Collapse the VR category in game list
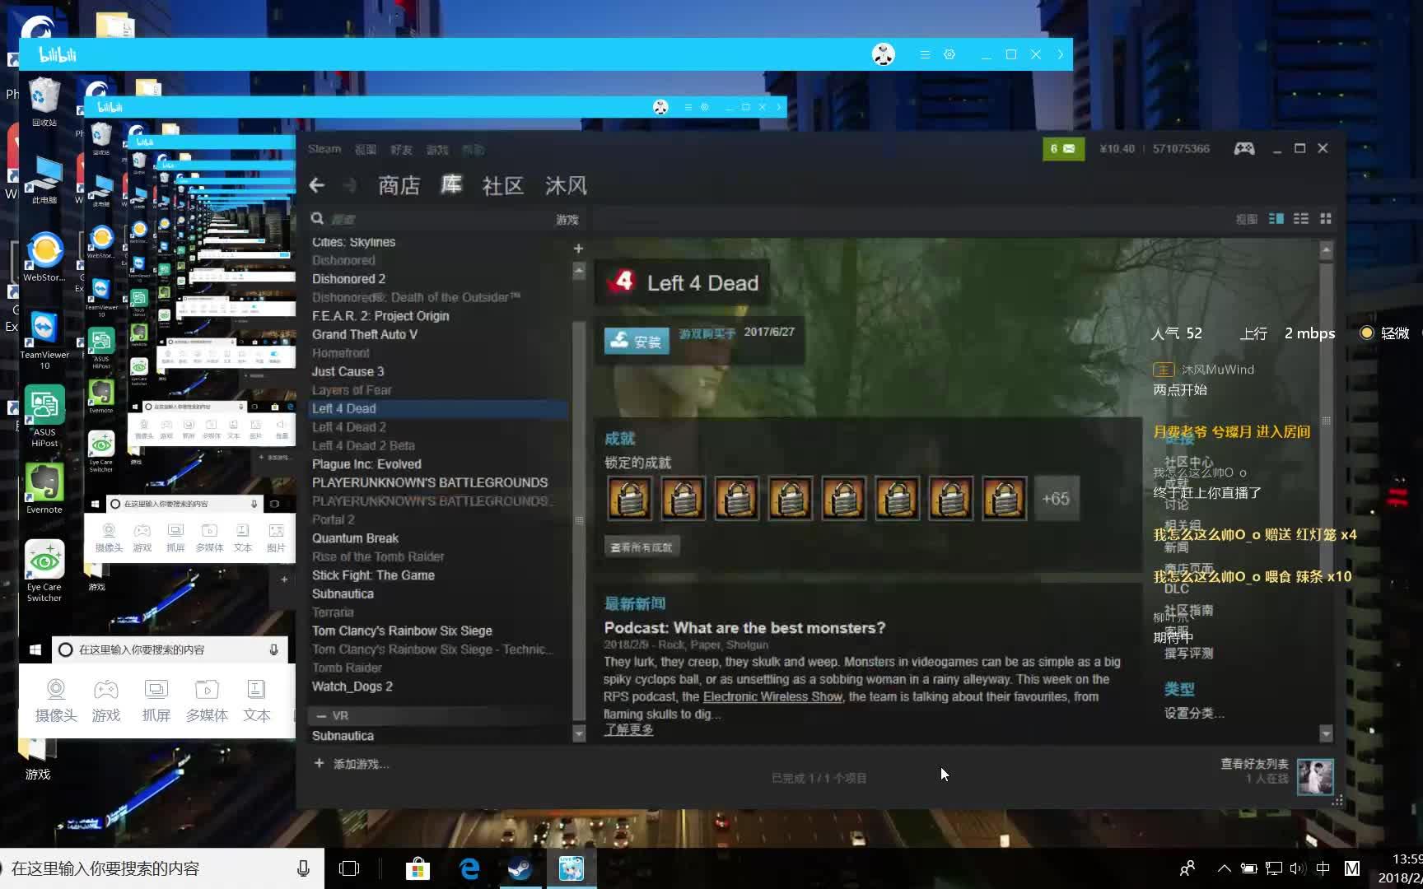This screenshot has height=889, width=1423. coord(321,715)
